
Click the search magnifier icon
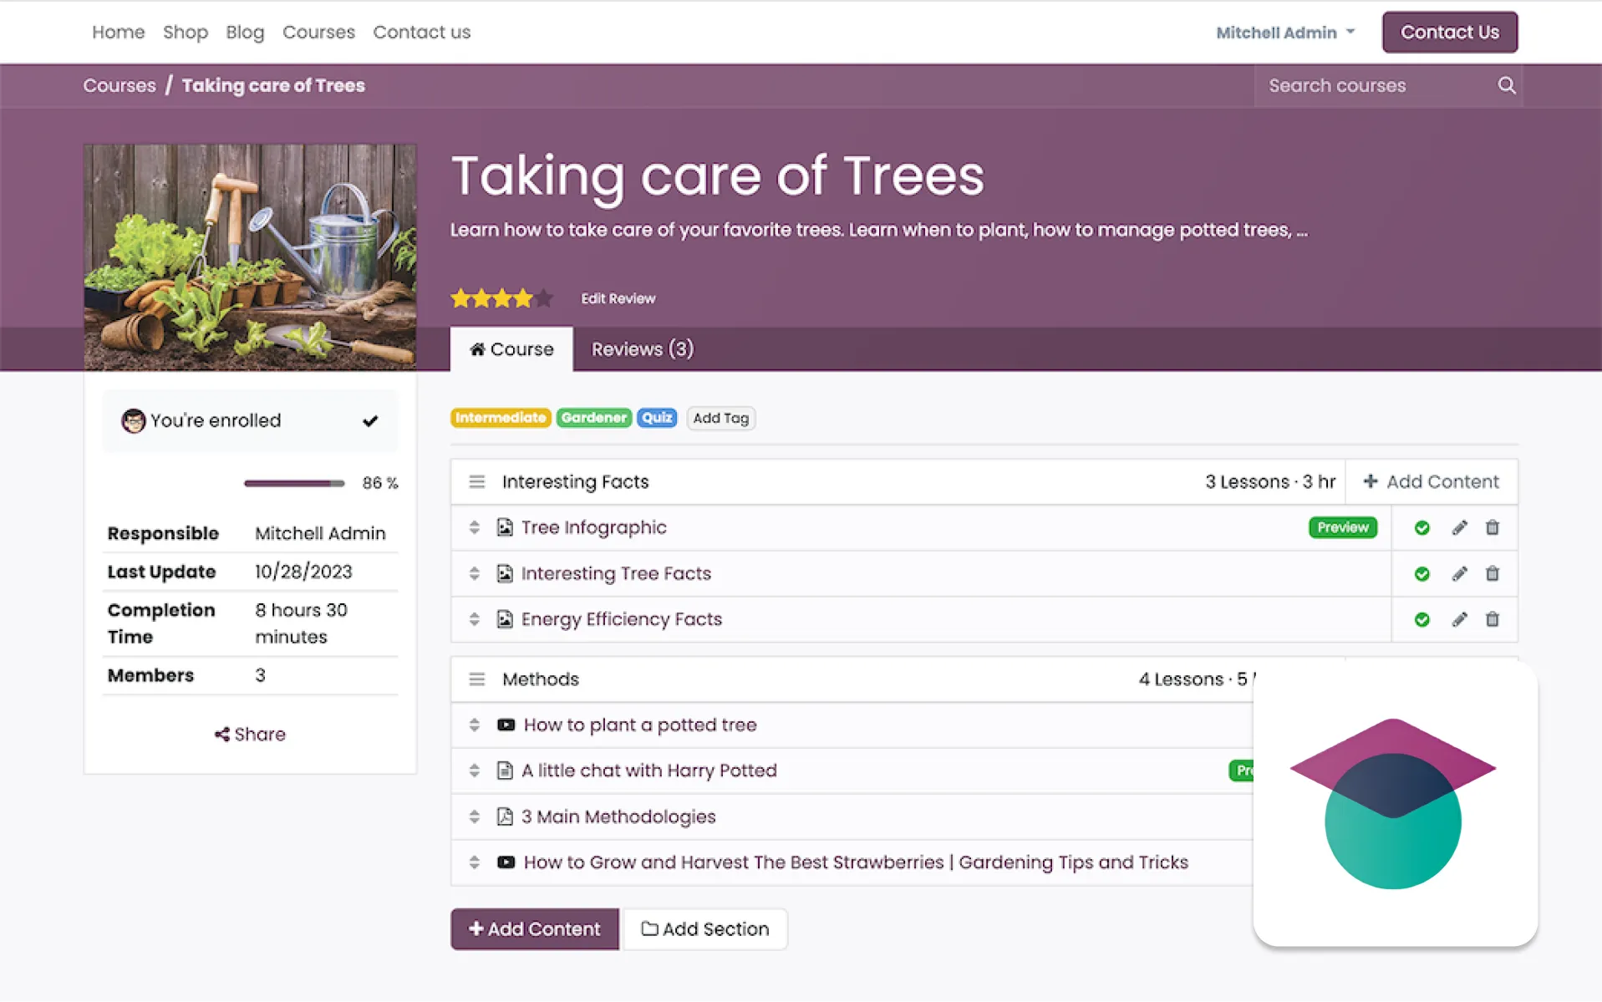[x=1506, y=85]
